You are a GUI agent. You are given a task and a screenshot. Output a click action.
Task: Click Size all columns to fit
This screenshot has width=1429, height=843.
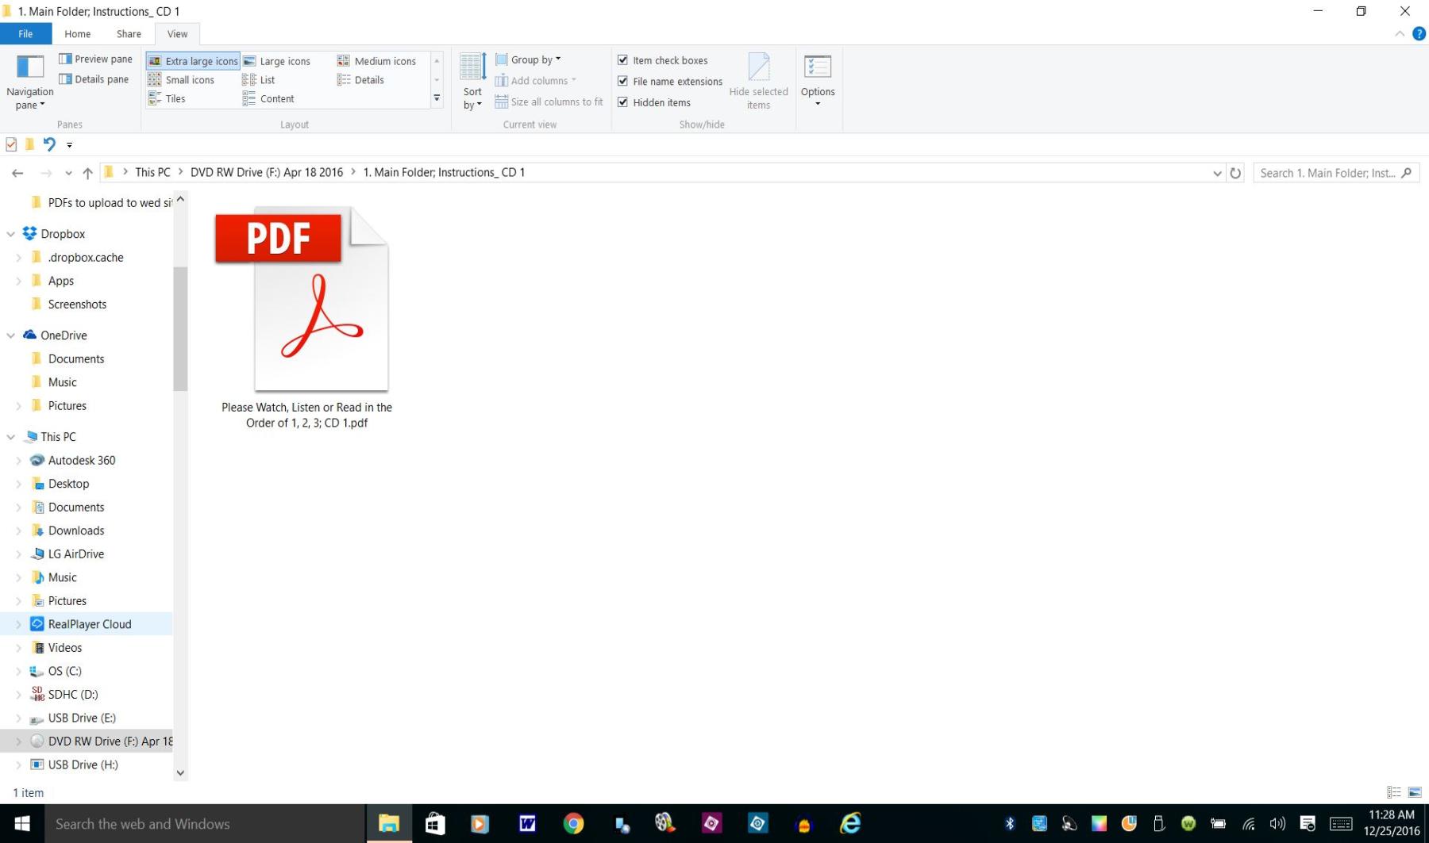pyautogui.click(x=549, y=102)
